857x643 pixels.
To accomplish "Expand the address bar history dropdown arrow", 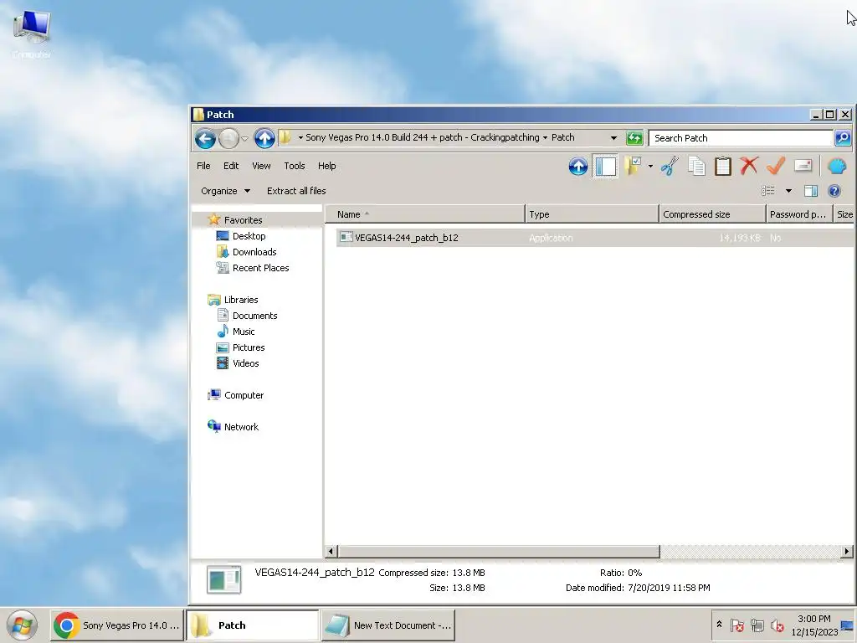I will (613, 138).
